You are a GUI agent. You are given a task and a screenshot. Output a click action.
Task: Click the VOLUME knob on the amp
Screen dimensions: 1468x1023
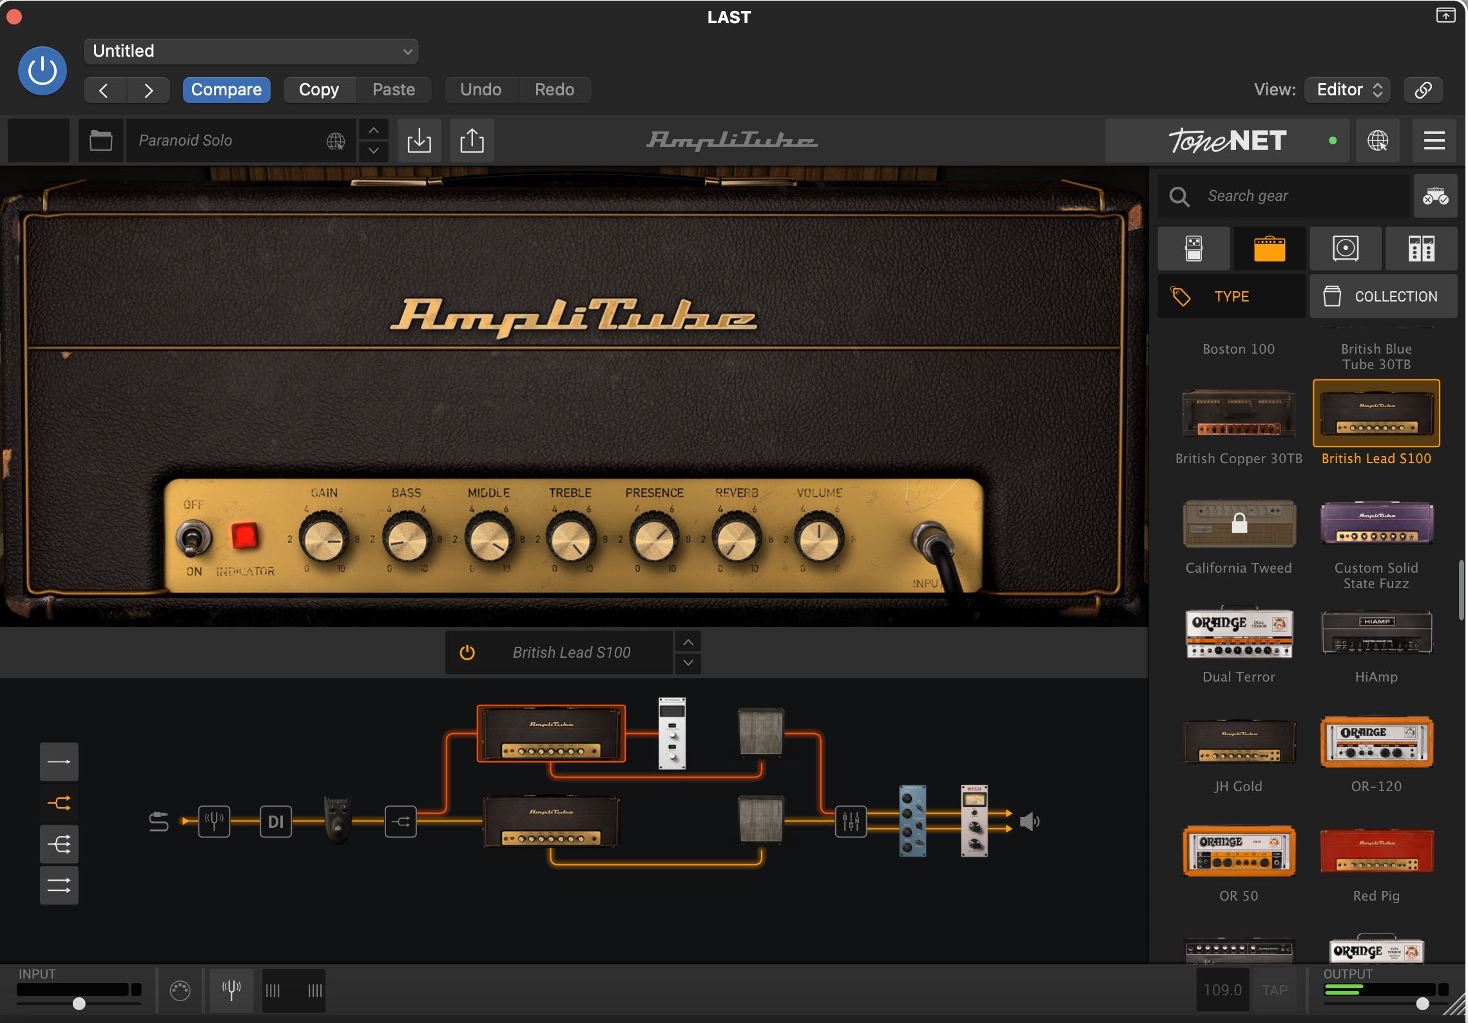pos(819,539)
